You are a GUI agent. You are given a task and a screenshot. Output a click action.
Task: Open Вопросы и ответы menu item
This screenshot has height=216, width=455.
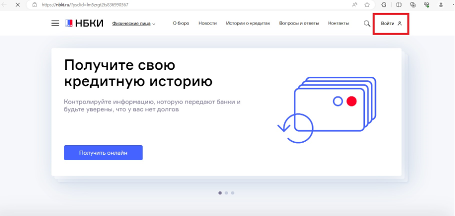299,24
